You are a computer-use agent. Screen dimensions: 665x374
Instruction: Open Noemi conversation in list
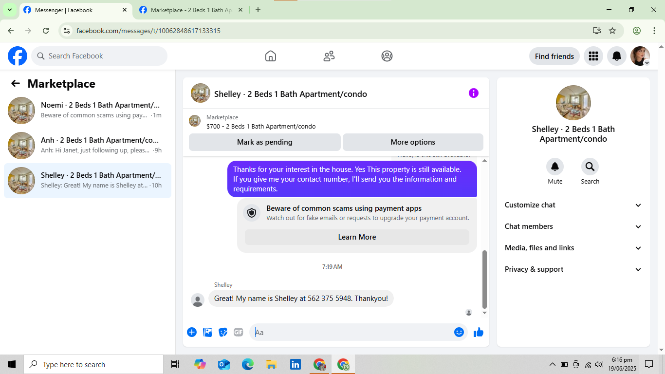88,111
